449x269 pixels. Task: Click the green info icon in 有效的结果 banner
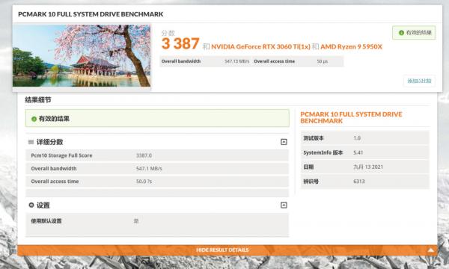tap(34, 119)
